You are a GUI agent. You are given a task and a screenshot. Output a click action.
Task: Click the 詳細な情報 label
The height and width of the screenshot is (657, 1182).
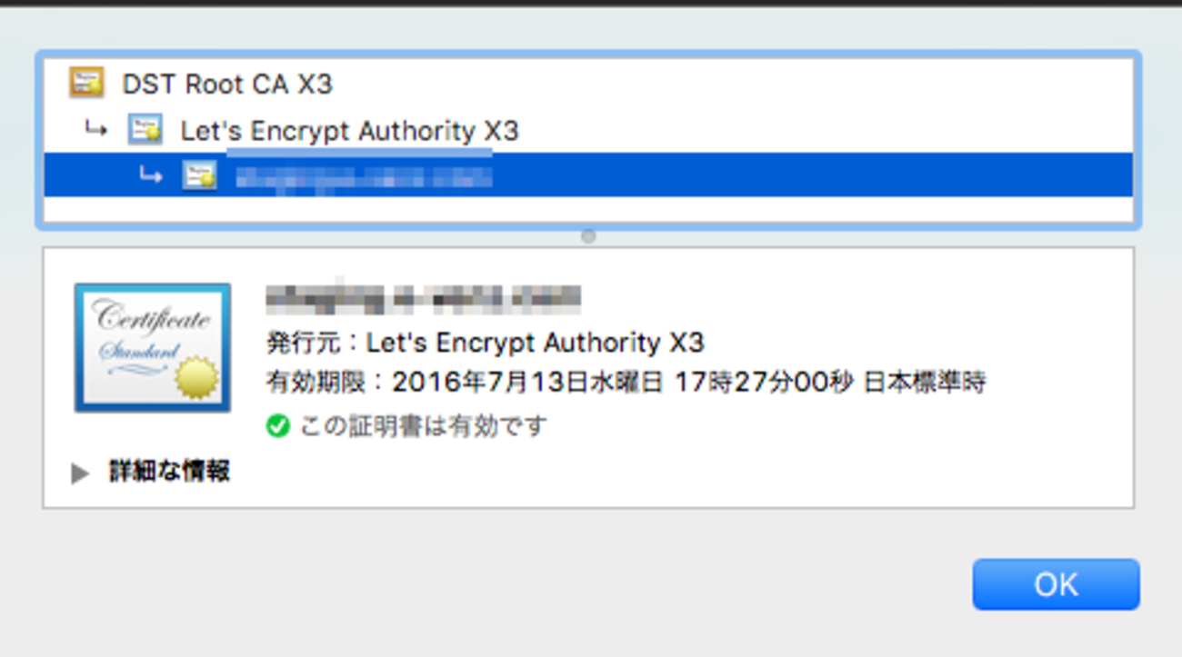pyautogui.click(x=169, y=472)
